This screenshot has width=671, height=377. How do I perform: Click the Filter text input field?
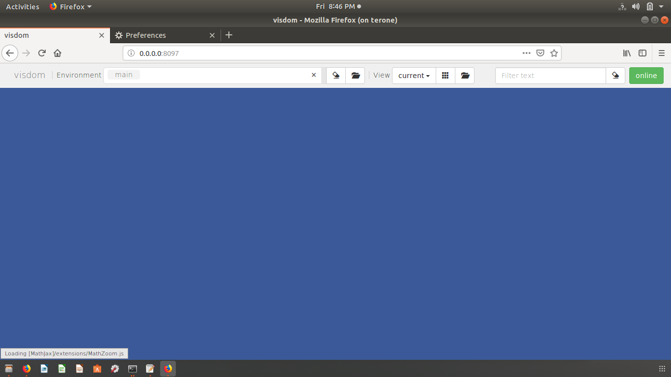point(551,76)
